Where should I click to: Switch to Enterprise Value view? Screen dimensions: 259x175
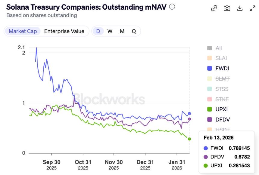[64, 31]
